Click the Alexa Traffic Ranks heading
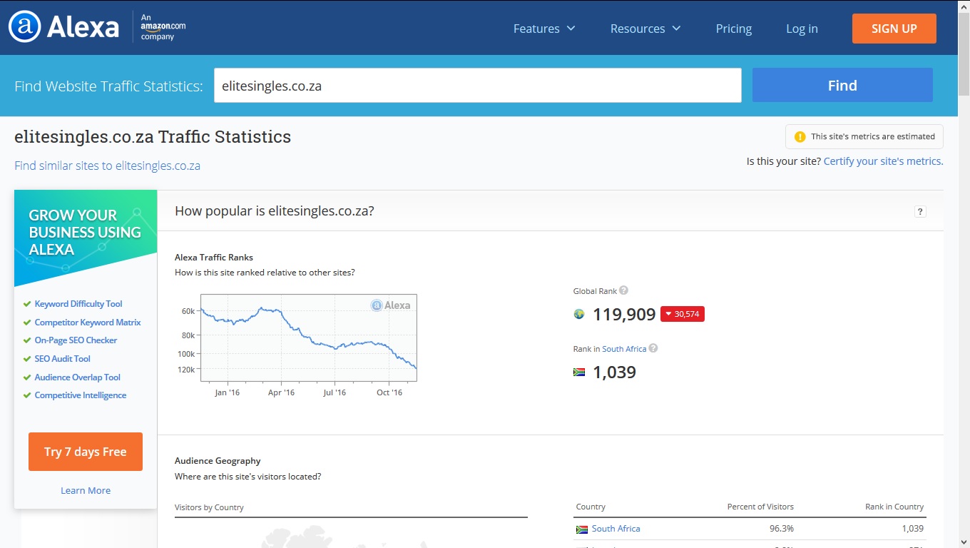The image size is (970, 548). (x=214, y=258)
